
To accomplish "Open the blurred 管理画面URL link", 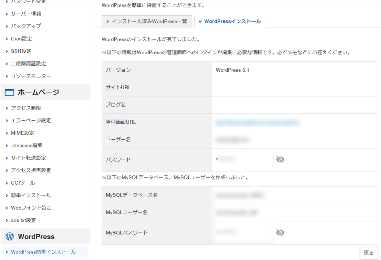I will 257,123.
